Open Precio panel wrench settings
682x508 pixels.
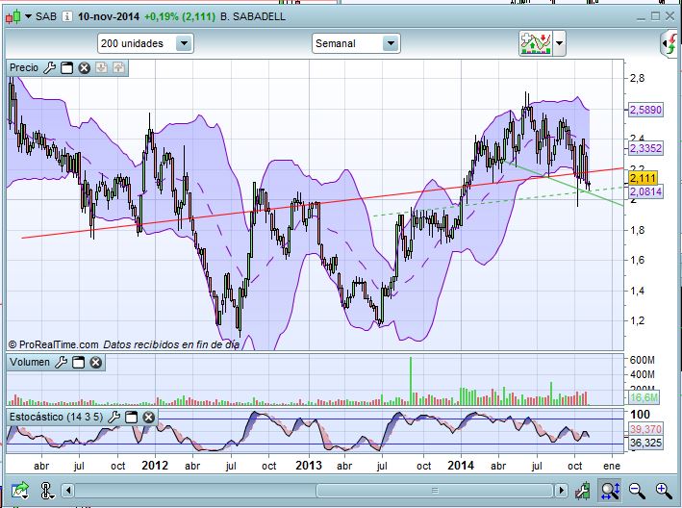50,68
